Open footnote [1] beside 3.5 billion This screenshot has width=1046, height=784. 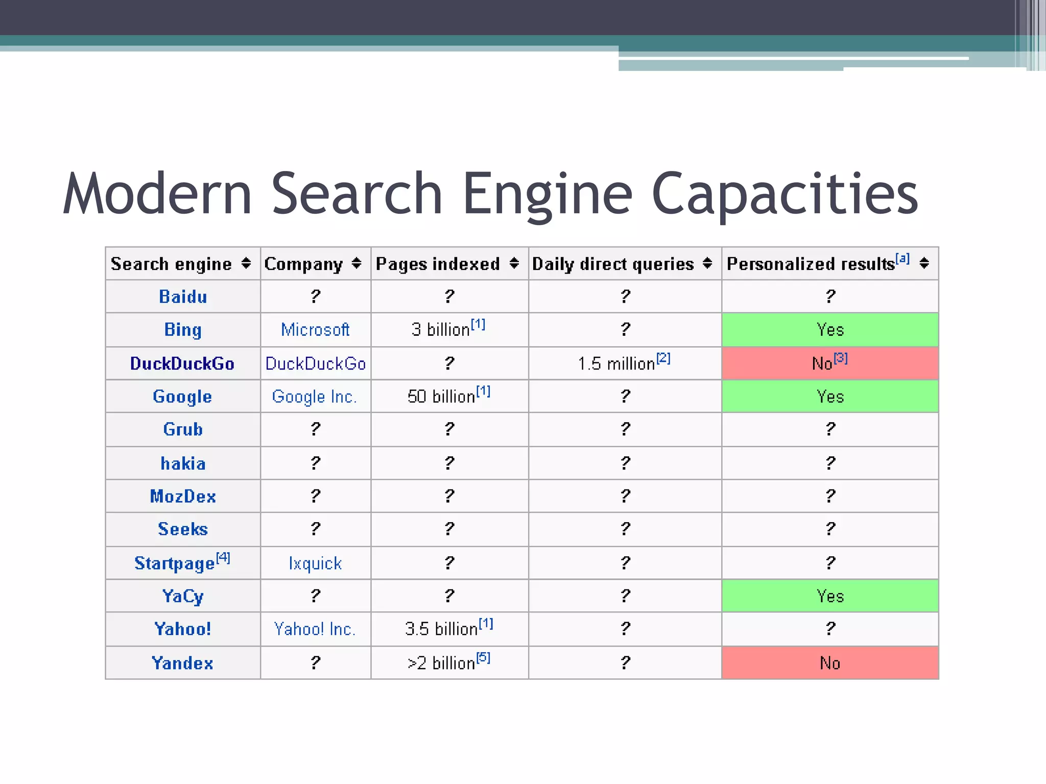[486, 623]
